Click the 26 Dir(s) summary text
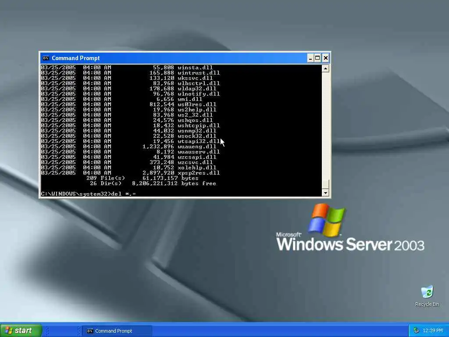 coord(106,183)
